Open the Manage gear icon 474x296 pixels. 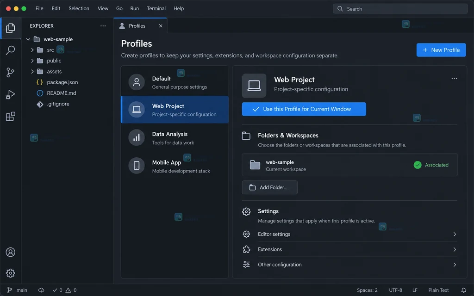coord(11,273)
